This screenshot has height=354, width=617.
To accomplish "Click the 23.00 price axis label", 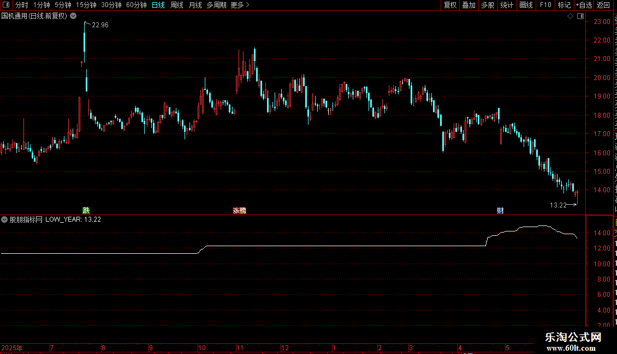I will (x=602, y=22).
